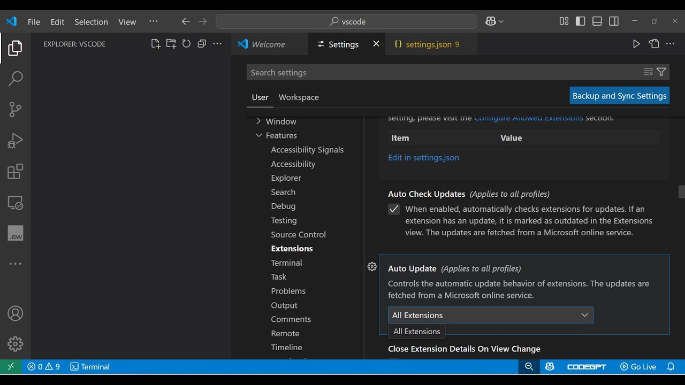This screenshot has width=685, height=385.
Task: Click Go Live in the status bar
Action: coord(638,366)
